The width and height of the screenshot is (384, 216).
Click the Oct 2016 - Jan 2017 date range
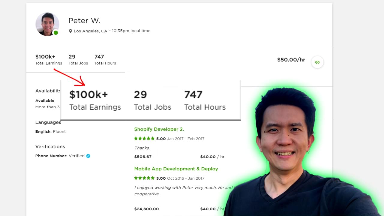click(186, 178)
